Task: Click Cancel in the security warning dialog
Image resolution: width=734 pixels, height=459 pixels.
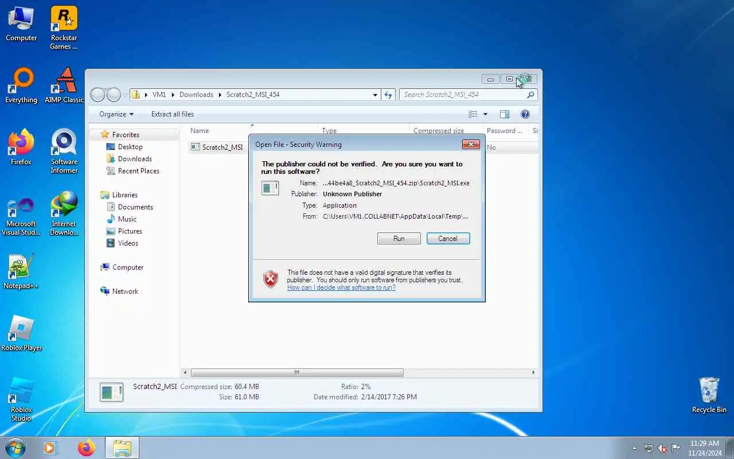Action: (x=448, y=239)
